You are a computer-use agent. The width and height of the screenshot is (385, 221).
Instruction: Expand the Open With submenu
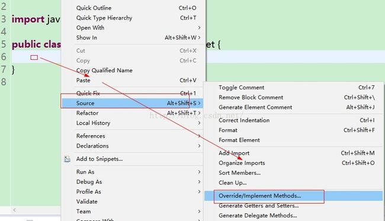point(133,28)
